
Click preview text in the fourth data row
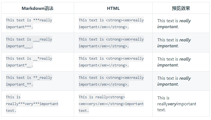coord(174,81)
